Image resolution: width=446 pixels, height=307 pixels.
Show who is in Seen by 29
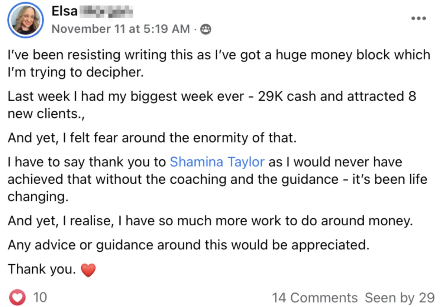(x=400, y=297)
